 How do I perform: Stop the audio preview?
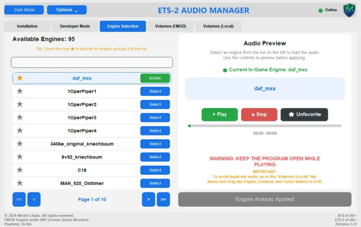click(259, 114)
